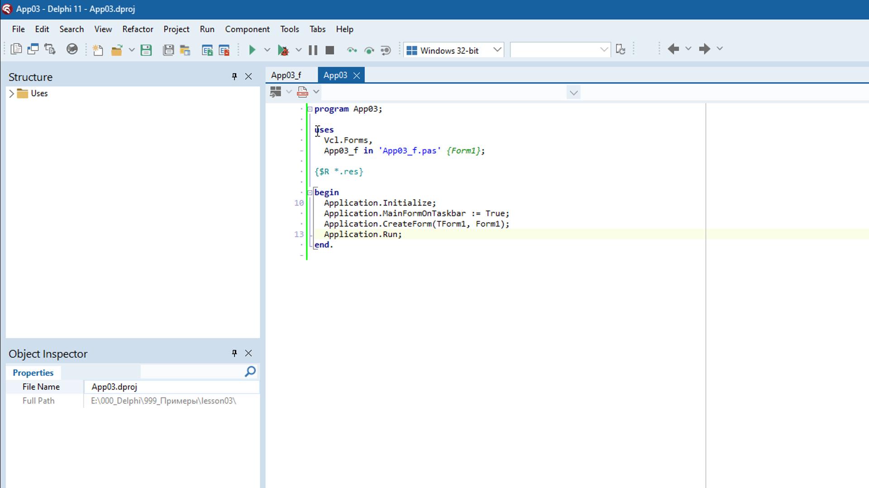Screen dimensions: 869x488
Task: Click the Full Path field value
Action: pyautogui.click(x=164, y=400)
